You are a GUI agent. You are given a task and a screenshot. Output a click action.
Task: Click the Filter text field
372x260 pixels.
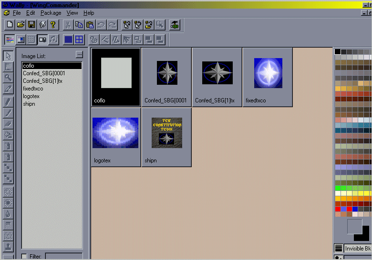pyautogui.click(x=64, y=257)
